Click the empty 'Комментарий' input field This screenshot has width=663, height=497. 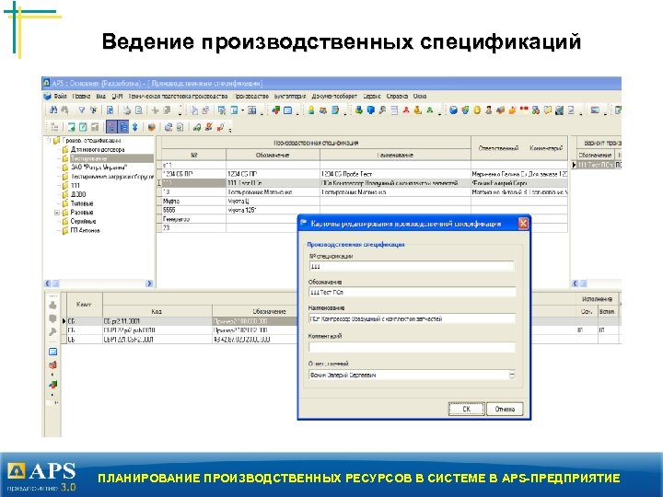(x=412, y=347)
